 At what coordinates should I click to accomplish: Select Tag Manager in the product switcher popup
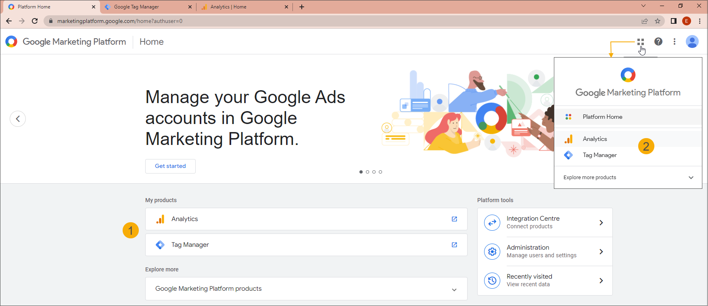[599, 155]
